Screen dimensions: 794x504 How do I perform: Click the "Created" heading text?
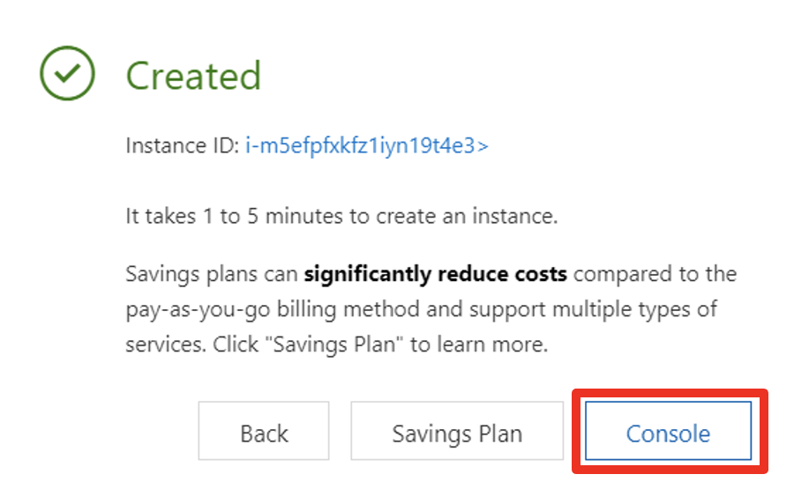pyautogui.click(x=193, y=75)
